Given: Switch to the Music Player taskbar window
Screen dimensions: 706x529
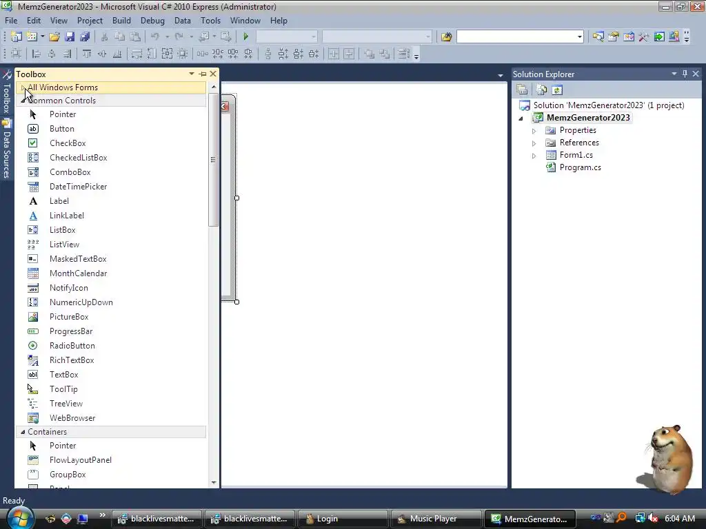Looking at the screenshot, I should click(436, 519).
